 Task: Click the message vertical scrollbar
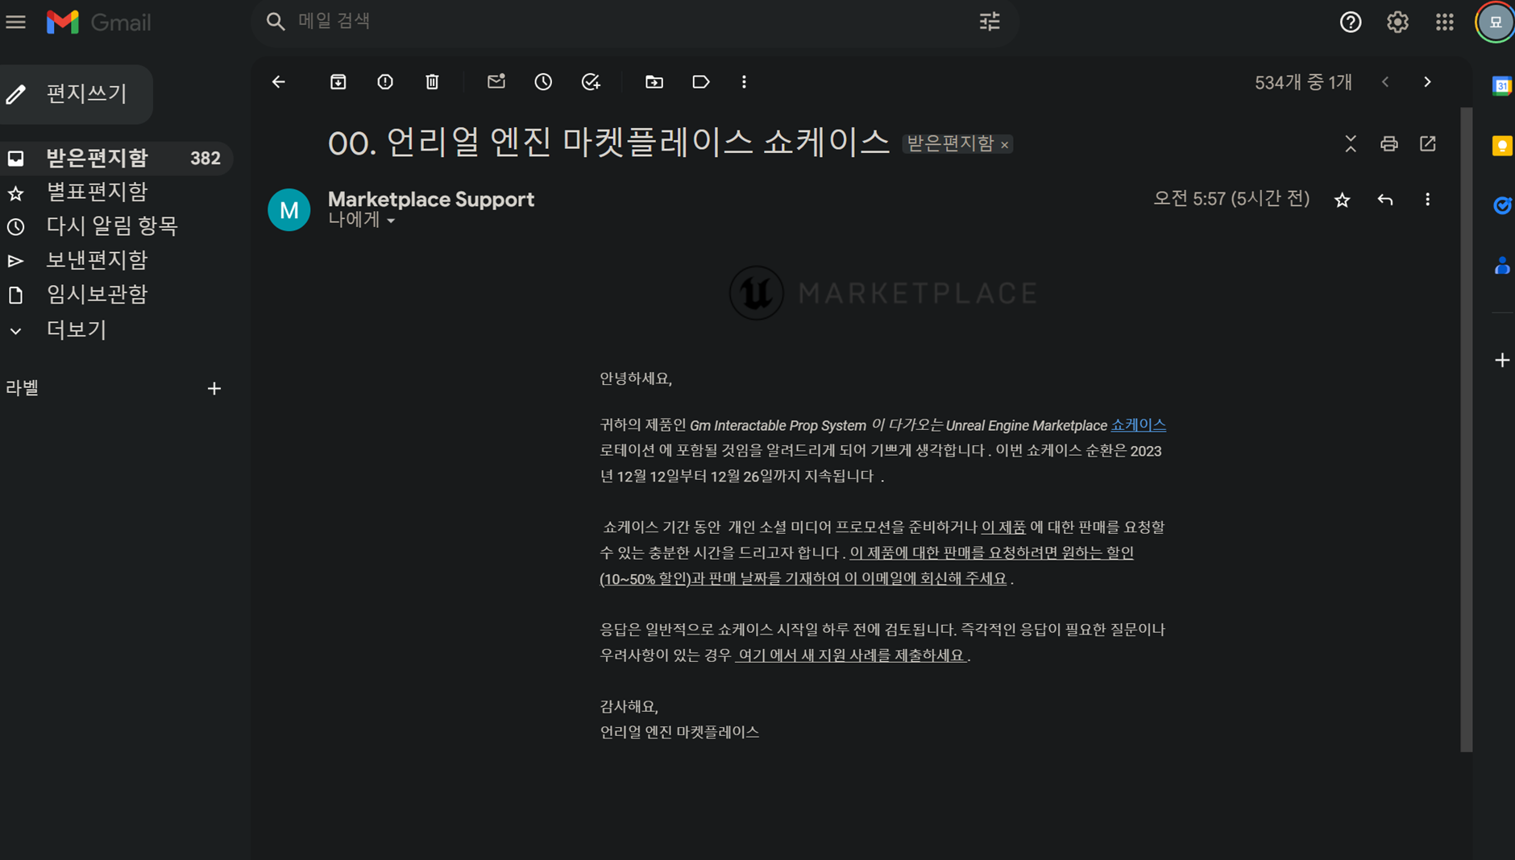1466,429
